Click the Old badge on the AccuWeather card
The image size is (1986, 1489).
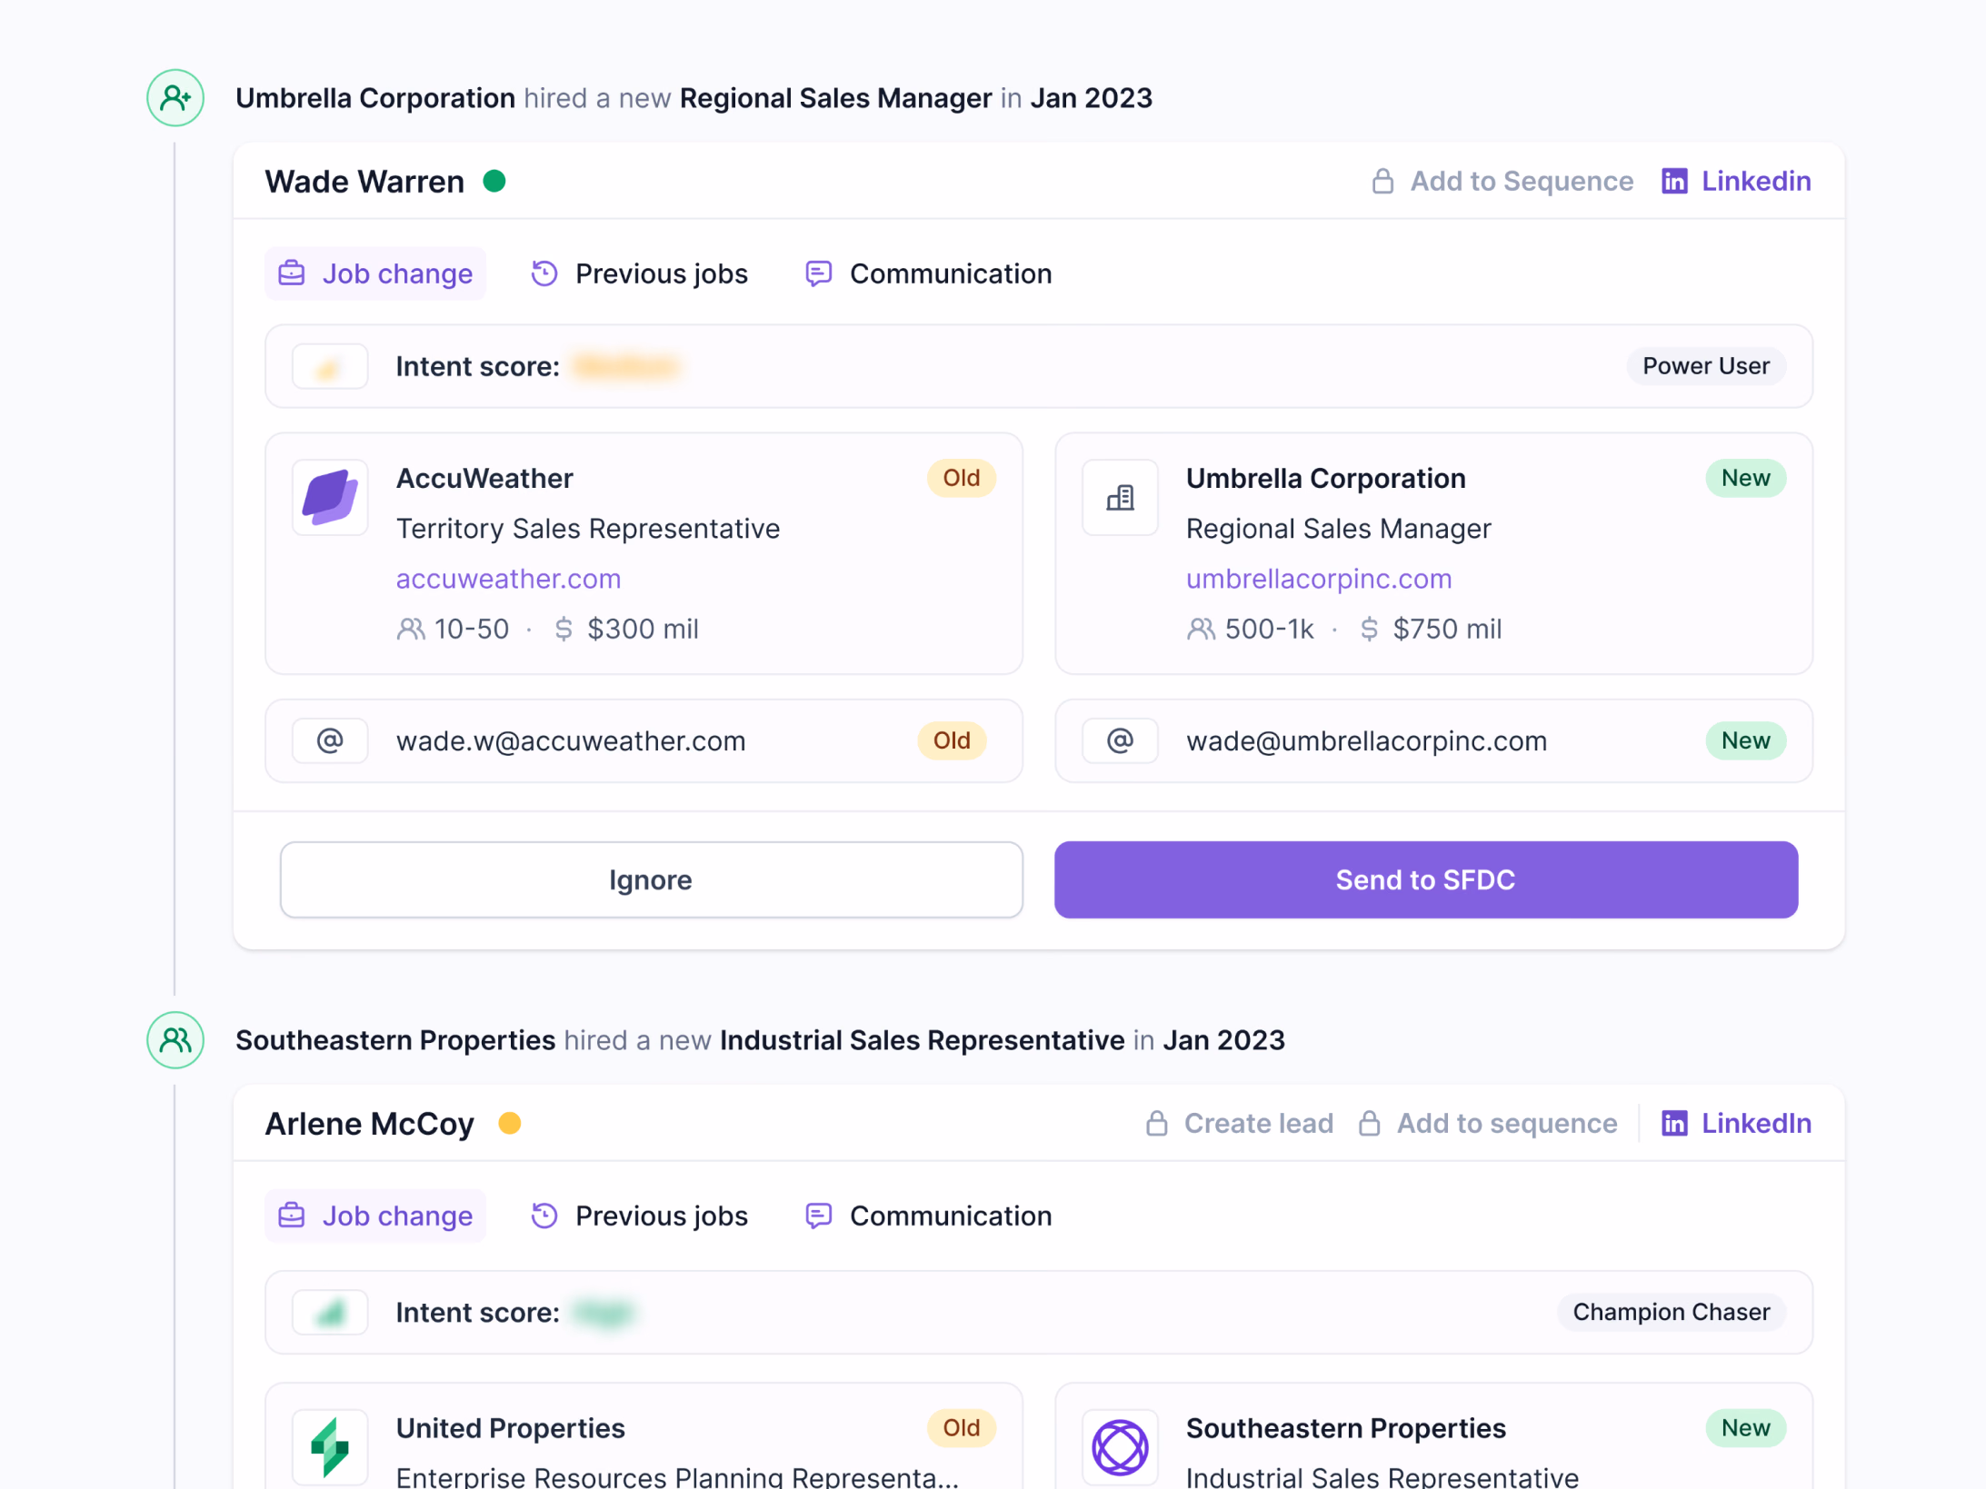tap(961, 478)
